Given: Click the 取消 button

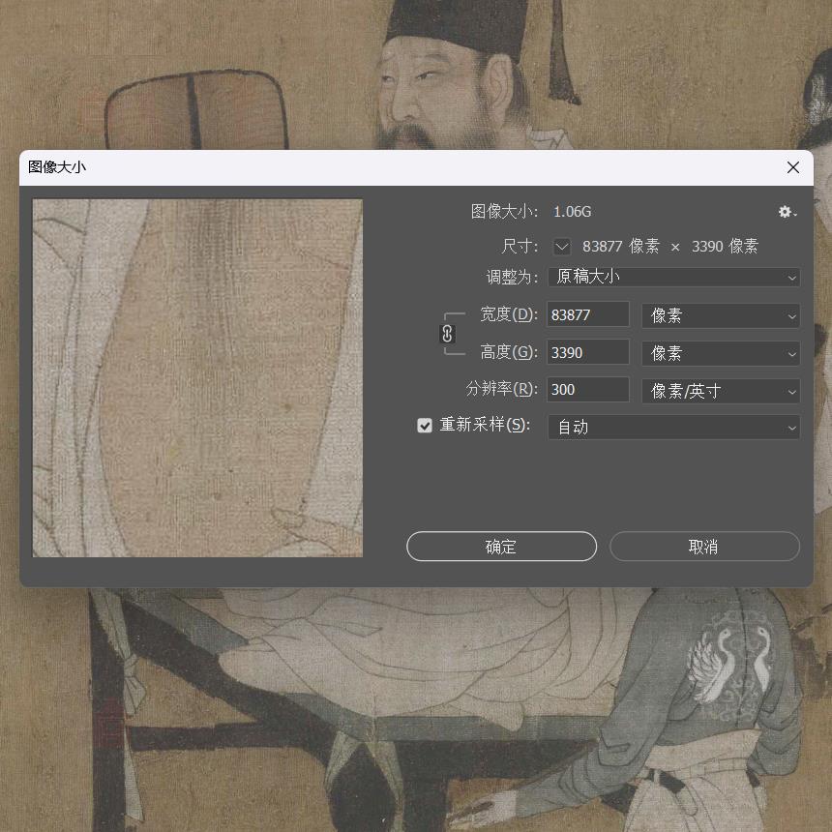Looking at the screenshot, I should click(704, 547).
